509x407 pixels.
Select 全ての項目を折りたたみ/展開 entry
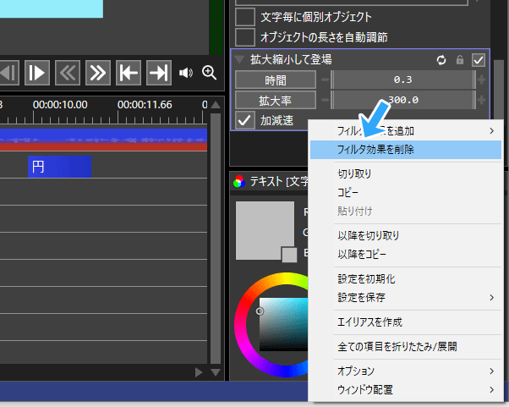406,347
